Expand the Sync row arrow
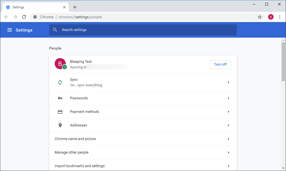Screen dimensions: 286x171 (x=229, y=82)
